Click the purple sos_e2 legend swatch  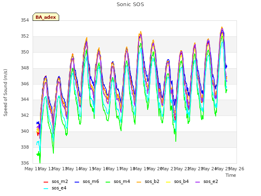[197, 182]
